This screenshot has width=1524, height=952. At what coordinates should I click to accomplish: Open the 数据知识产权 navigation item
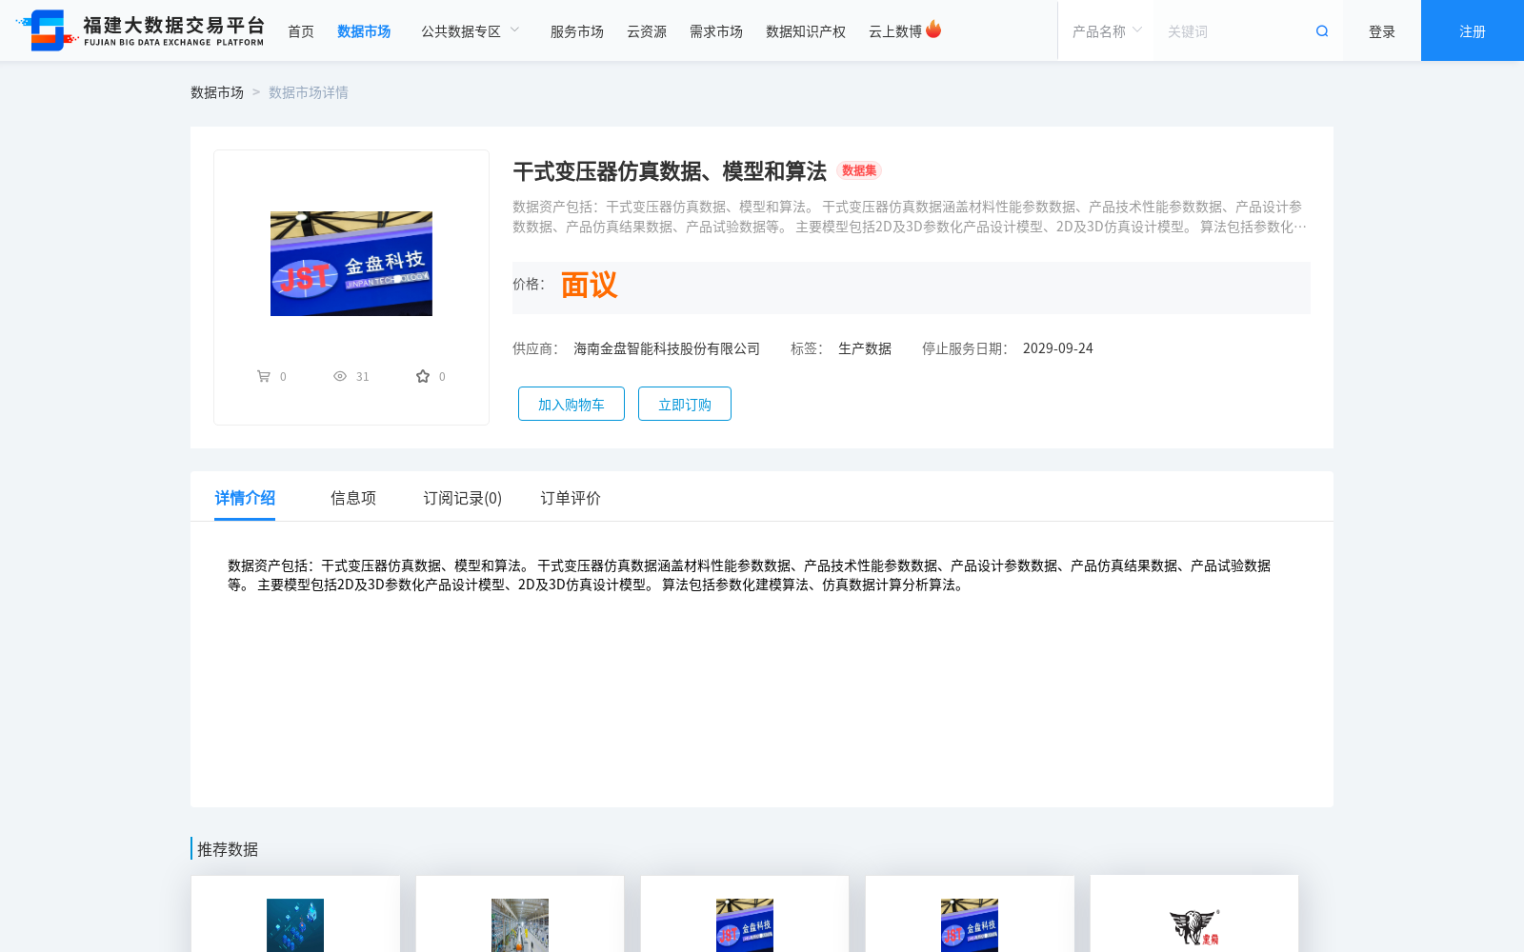tap(806, 31)
